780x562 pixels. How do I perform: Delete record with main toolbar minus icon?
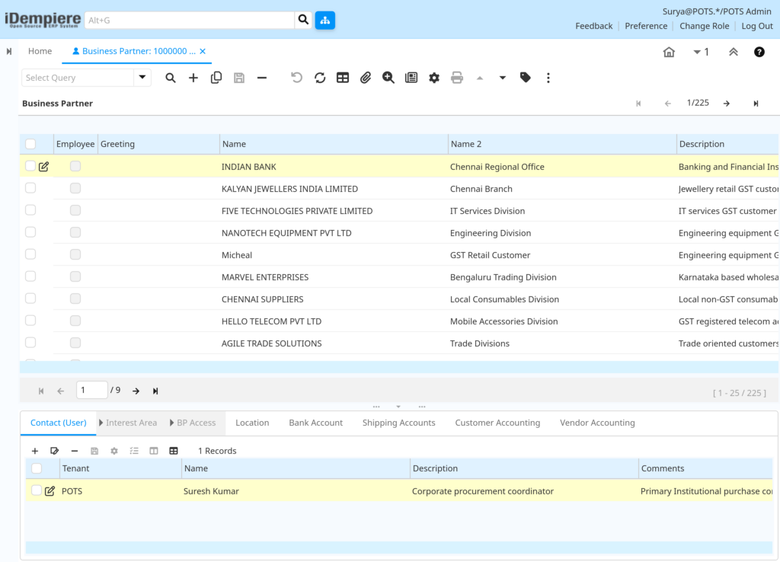coord(262,78)
